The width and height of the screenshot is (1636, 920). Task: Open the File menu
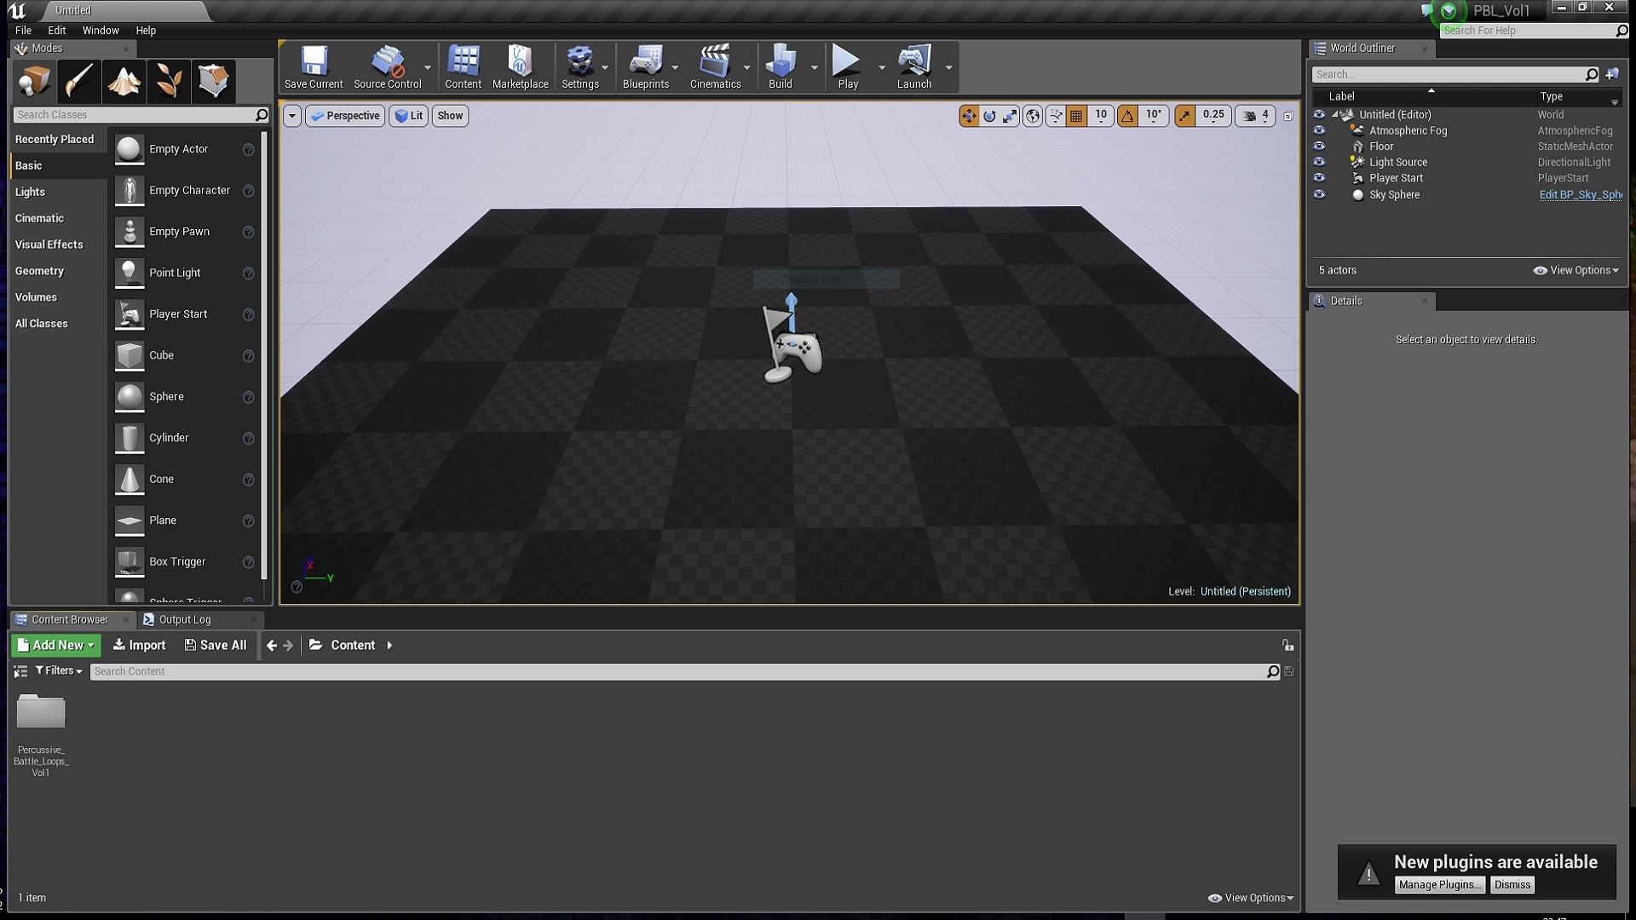[23, 31]
